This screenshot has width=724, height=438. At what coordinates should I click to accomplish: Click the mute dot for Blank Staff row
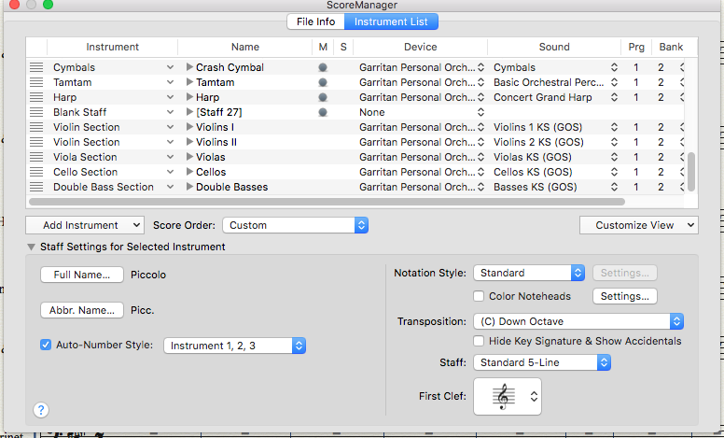(323, 112)
